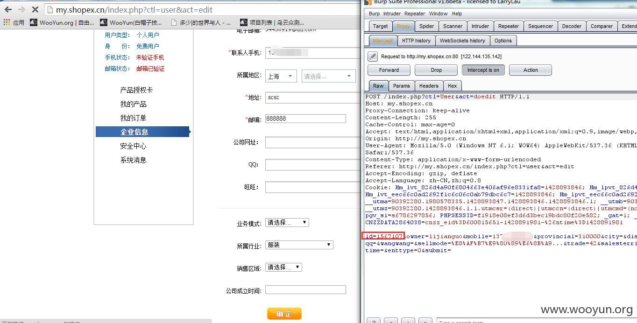
Task: Open the city 请选择 dropdown
Action: (x=329, y=76)
